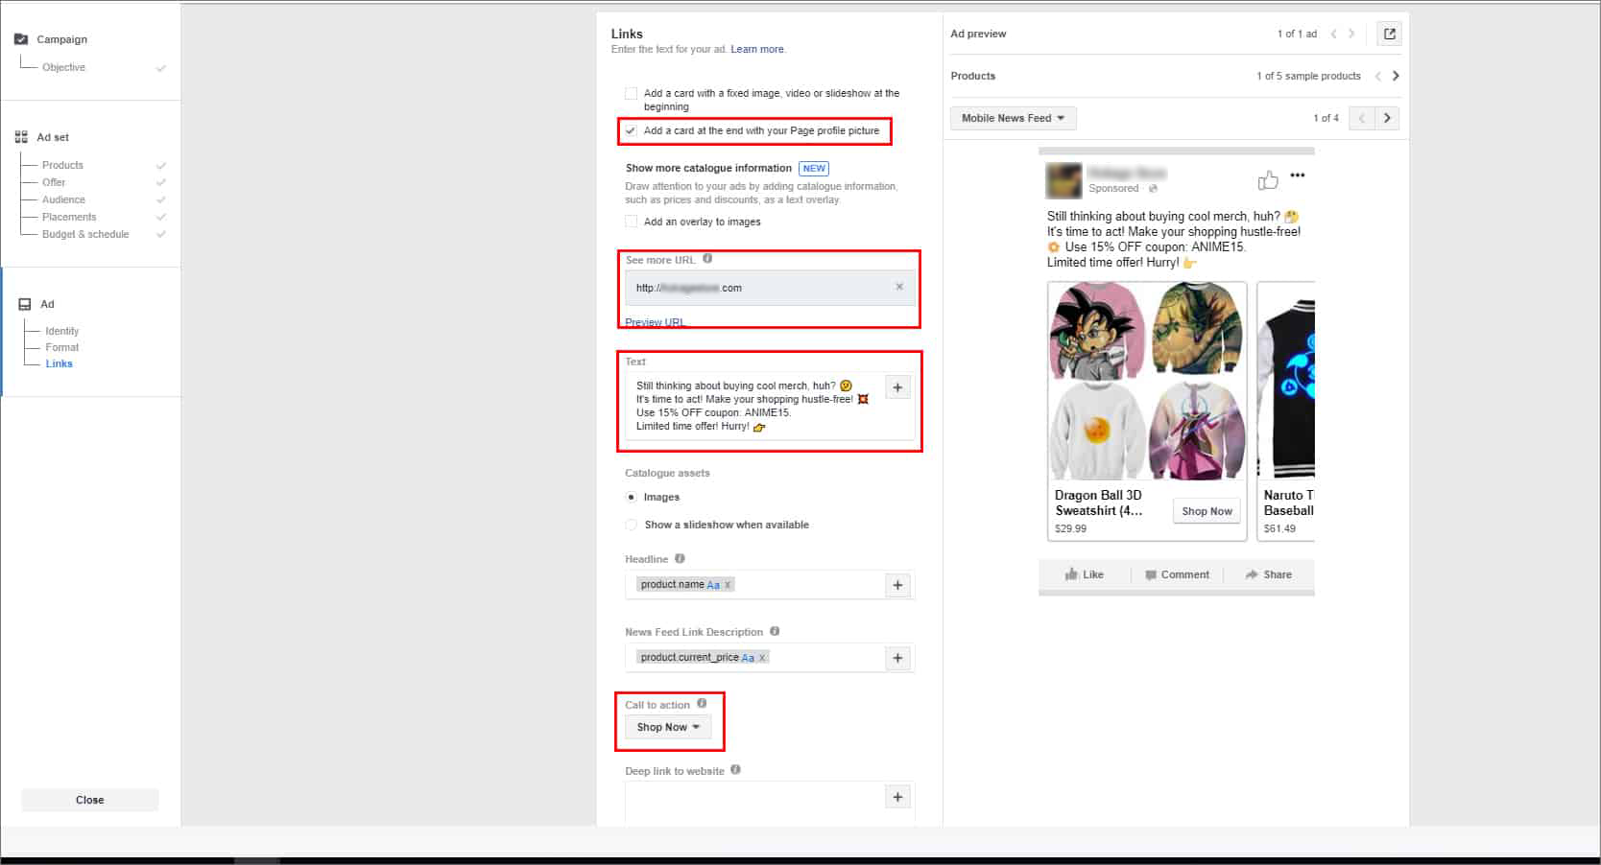Open Identity in the Ad section

pos(61,331)
